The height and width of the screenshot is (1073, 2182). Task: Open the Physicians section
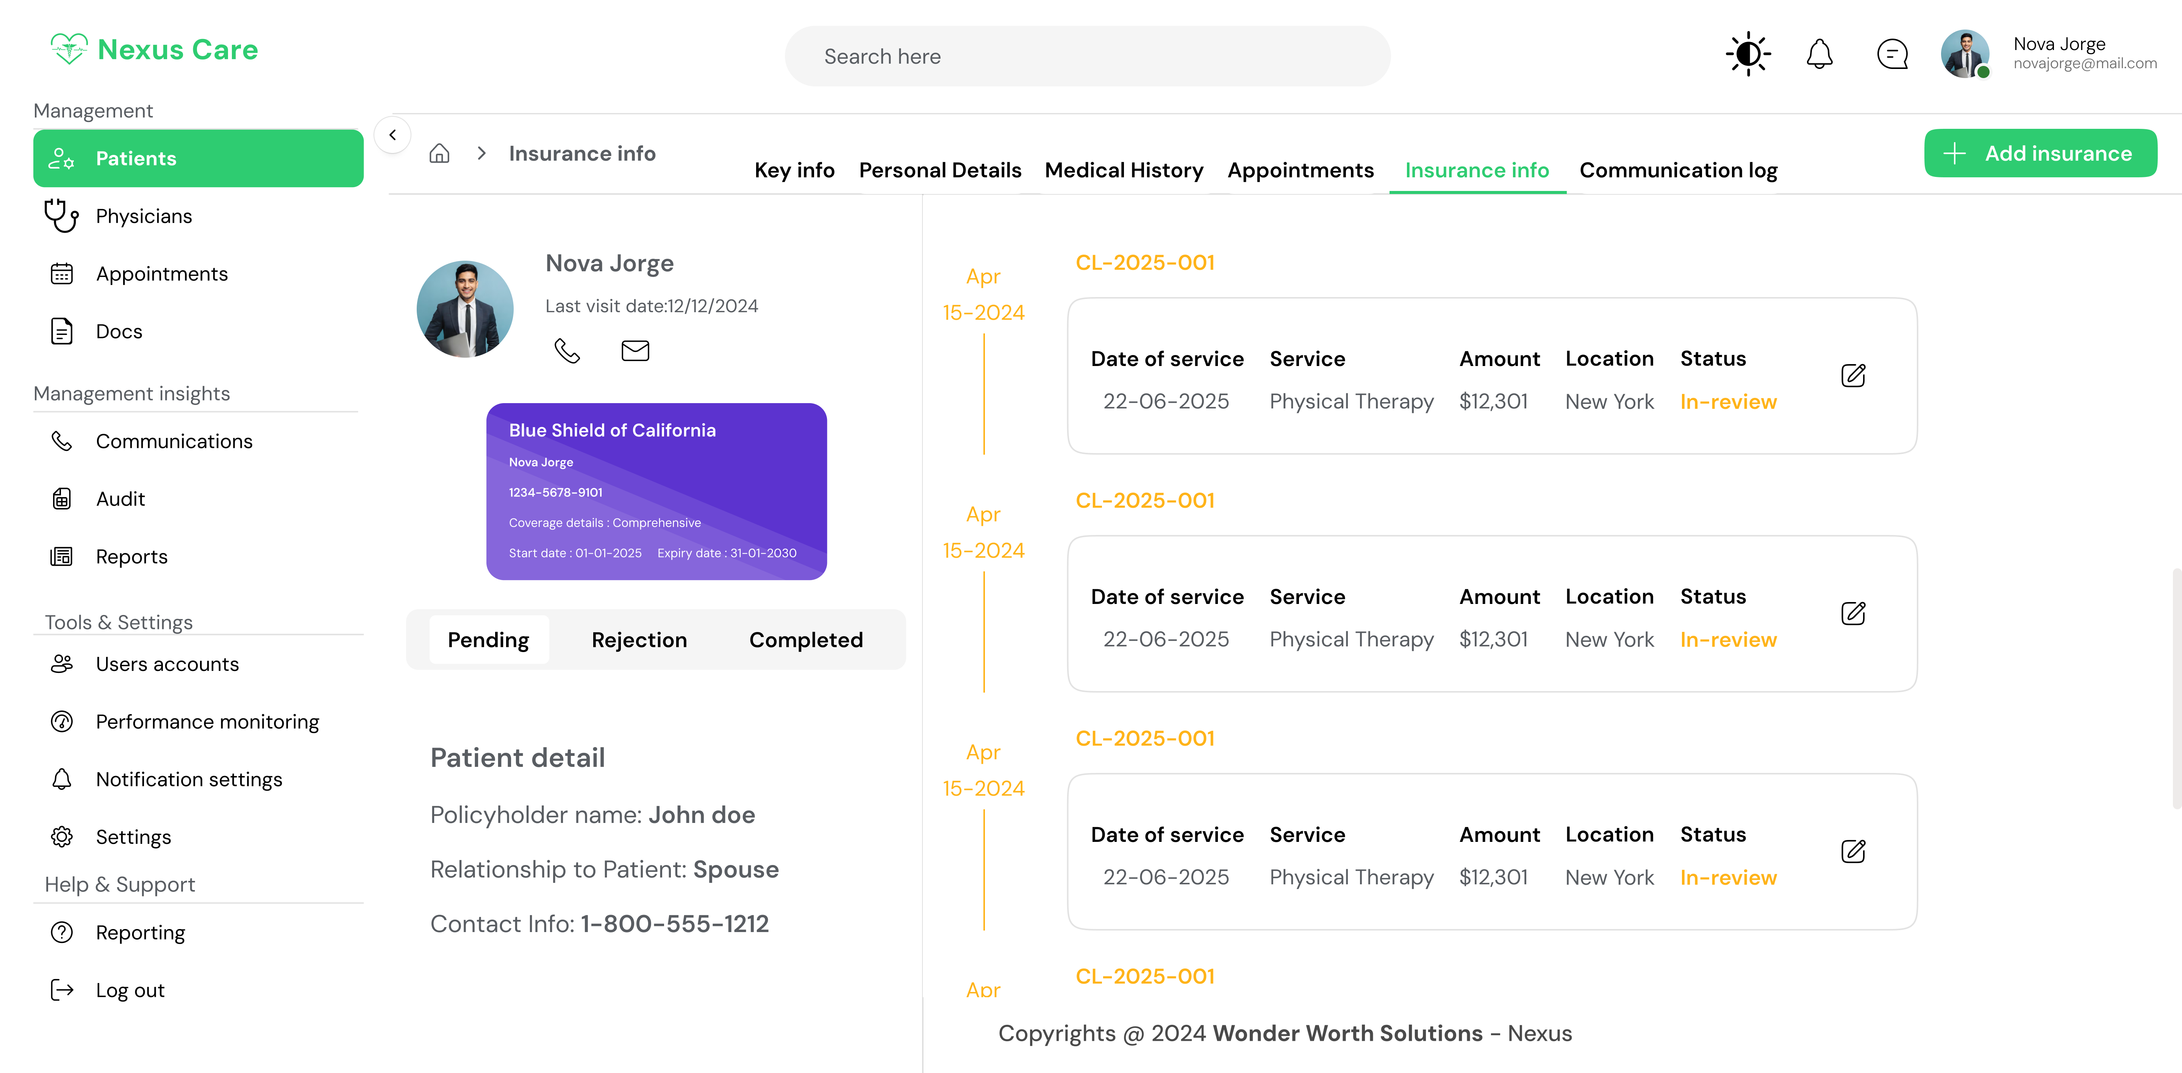(144, 216)
